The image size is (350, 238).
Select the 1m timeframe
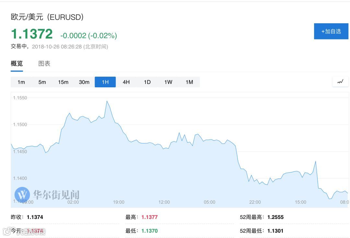pos(21,82)
